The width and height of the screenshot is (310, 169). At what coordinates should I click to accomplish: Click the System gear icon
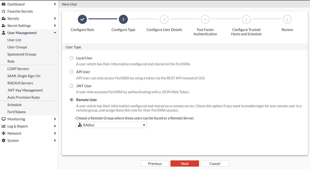[4, 140]
